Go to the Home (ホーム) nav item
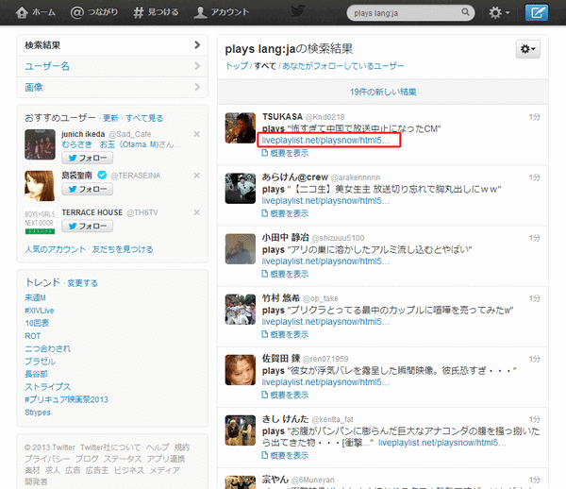 (36, 12)
